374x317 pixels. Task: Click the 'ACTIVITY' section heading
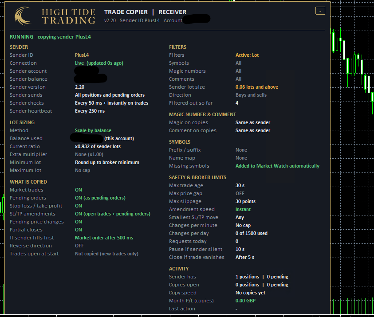click(x=179, y=269)
